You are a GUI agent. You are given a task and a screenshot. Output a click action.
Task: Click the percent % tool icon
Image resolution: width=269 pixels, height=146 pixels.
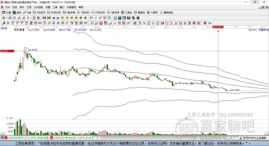(x=144, y=23)
